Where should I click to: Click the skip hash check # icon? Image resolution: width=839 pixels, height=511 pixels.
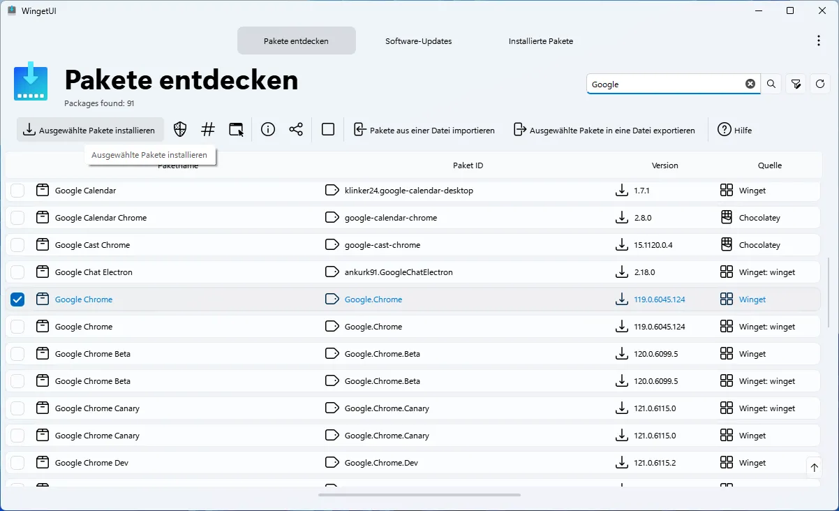pos(208,129)
